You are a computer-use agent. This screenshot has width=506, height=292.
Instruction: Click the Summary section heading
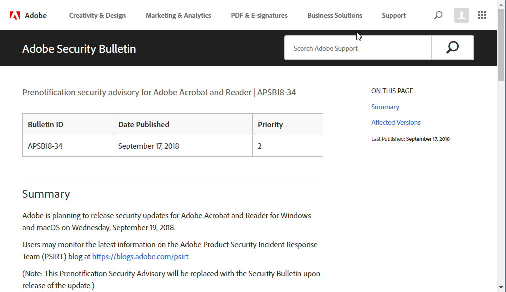pos(46,194)
